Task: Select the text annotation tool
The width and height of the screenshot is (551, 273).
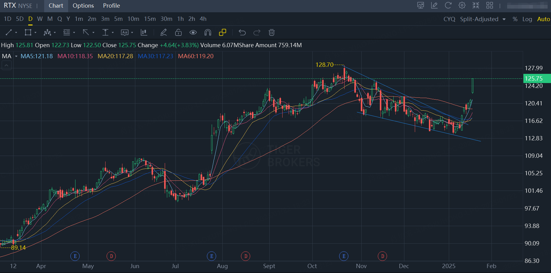Action: (125, 32)
